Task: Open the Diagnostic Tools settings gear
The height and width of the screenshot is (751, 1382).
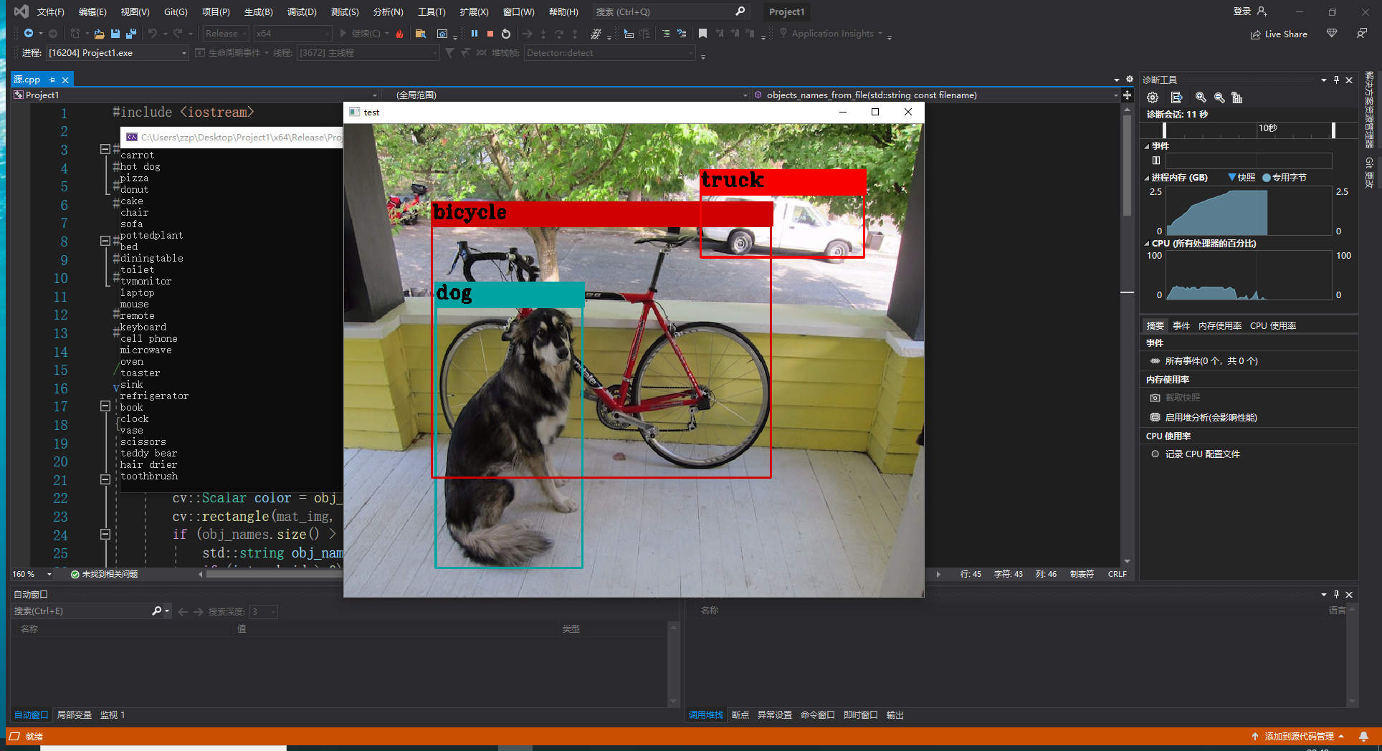Action: tap(1153, 97)
